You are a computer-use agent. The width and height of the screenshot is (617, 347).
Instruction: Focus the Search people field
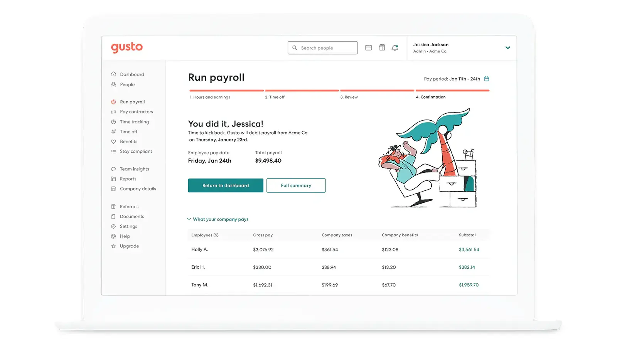point(322,48)
